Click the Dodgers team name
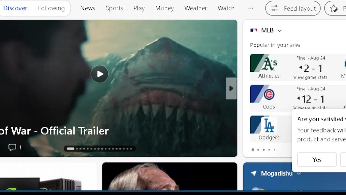The image size is (346, 195). (x=269, y=138)
